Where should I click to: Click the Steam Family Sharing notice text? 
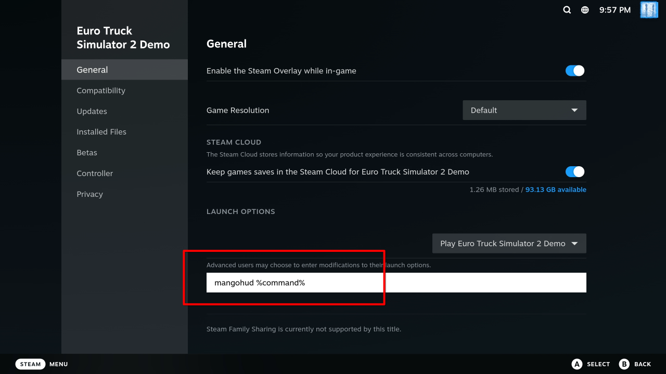(x=304, y=329)
